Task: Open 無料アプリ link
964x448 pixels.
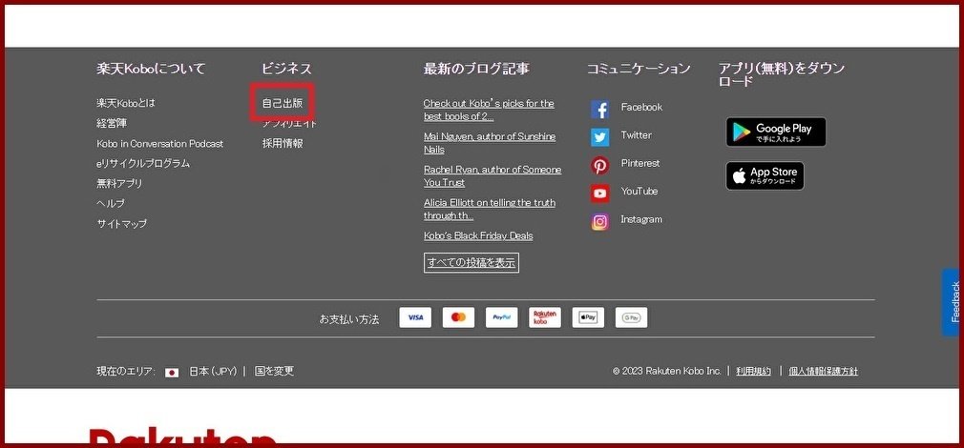Action: 119,184
